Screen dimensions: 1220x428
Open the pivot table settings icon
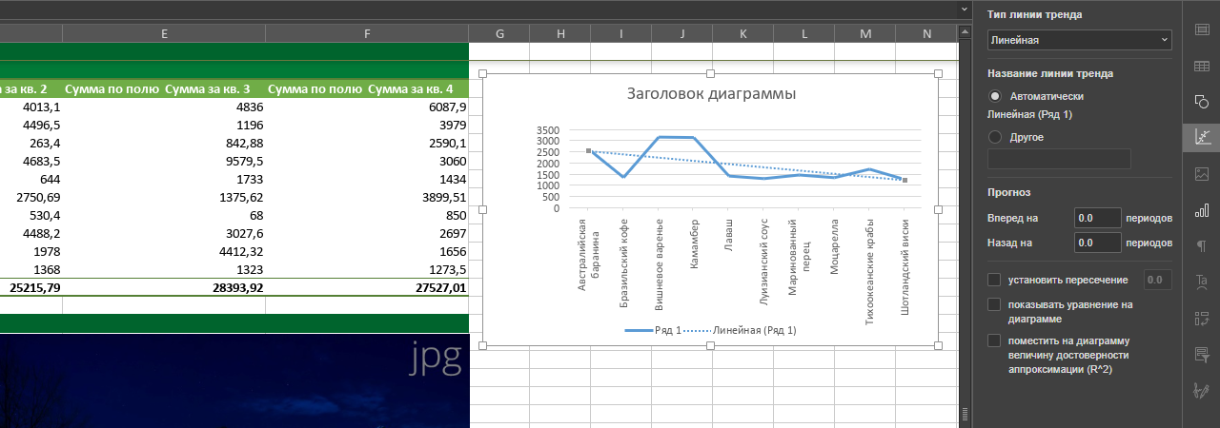1201,319
